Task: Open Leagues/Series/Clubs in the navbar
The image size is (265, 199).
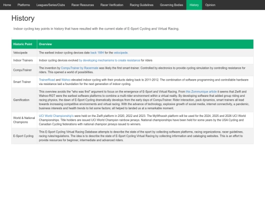Action: 51,5
